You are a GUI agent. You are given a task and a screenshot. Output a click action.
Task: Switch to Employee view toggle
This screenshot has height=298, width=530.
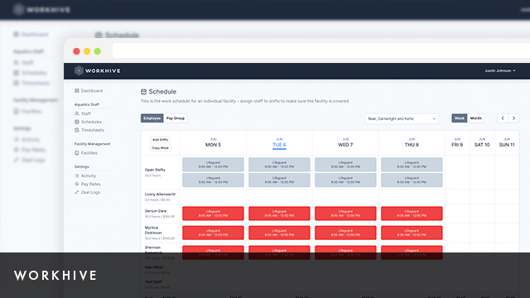152,118
